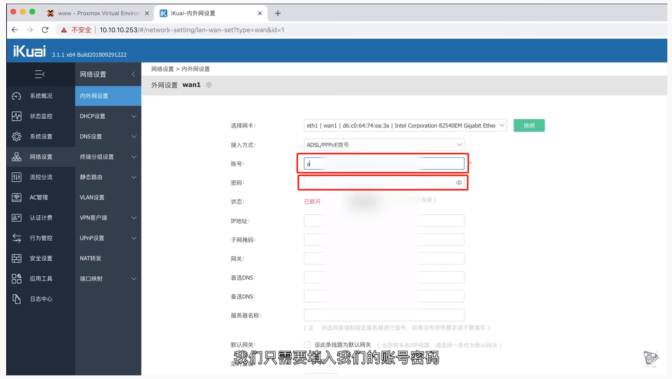
Task: Switch to iKuai-内外网设置 tab
Action: click(211, 13)
